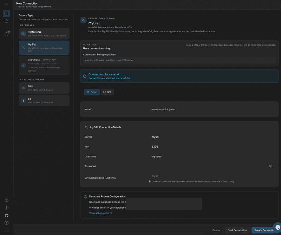This screenshot has width=281, height=235.
Task: Open the connections table icon in sidebar
Action: pyautogui.click(x=6, y=14)
